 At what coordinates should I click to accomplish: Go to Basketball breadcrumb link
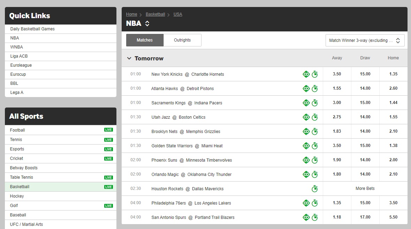click(155, 14)
